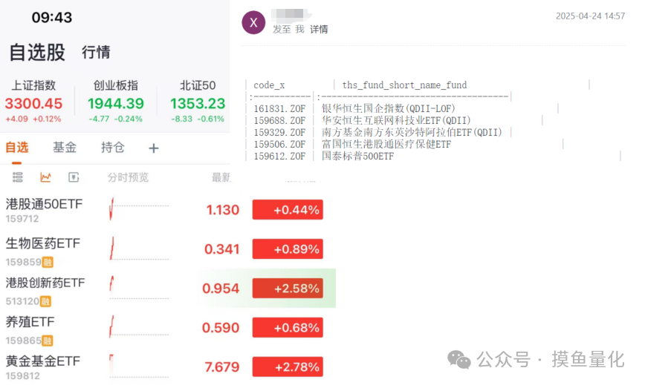Open 北证50 index card
This screenshot has height=385, width=645.
[x=198, y=102]
